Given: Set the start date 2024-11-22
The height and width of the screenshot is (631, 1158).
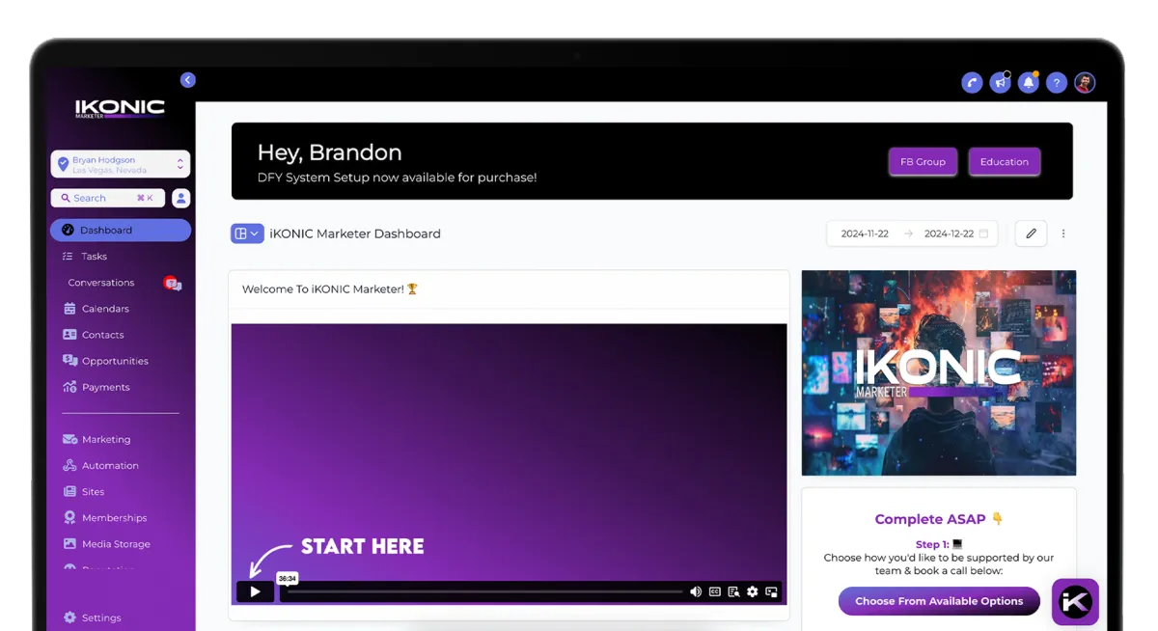Looking at the screenshot, I should [x=865, y=233].
